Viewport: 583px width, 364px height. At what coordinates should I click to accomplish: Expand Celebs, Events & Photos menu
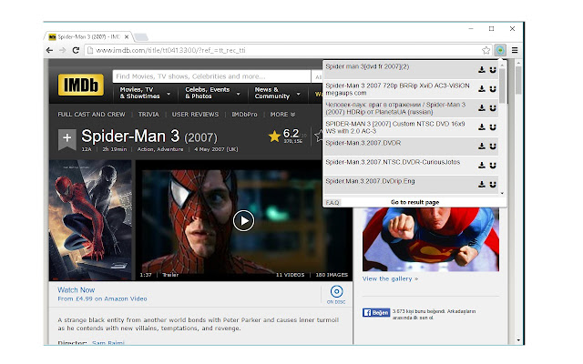[x=212, y=93]
